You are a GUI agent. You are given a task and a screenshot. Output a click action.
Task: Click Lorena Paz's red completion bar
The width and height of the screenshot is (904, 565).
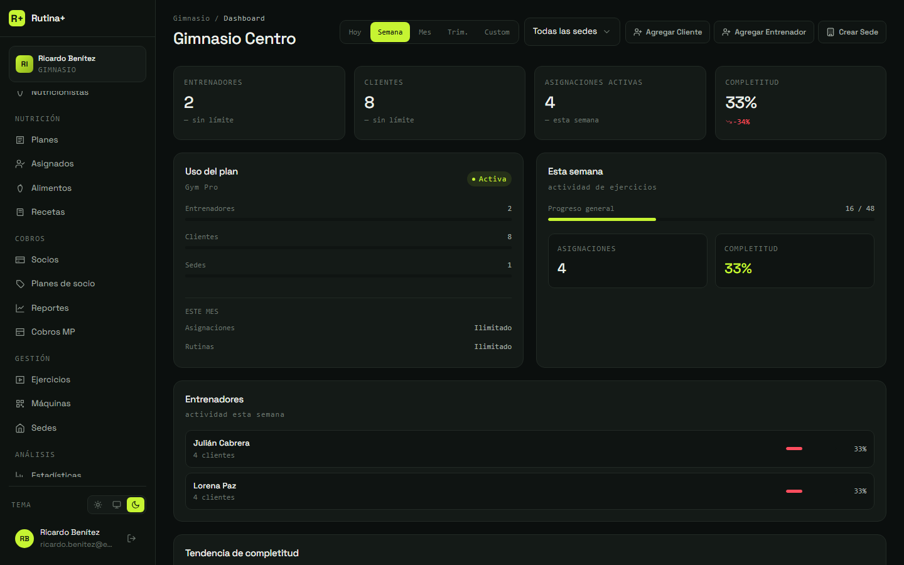click(794, 491)
